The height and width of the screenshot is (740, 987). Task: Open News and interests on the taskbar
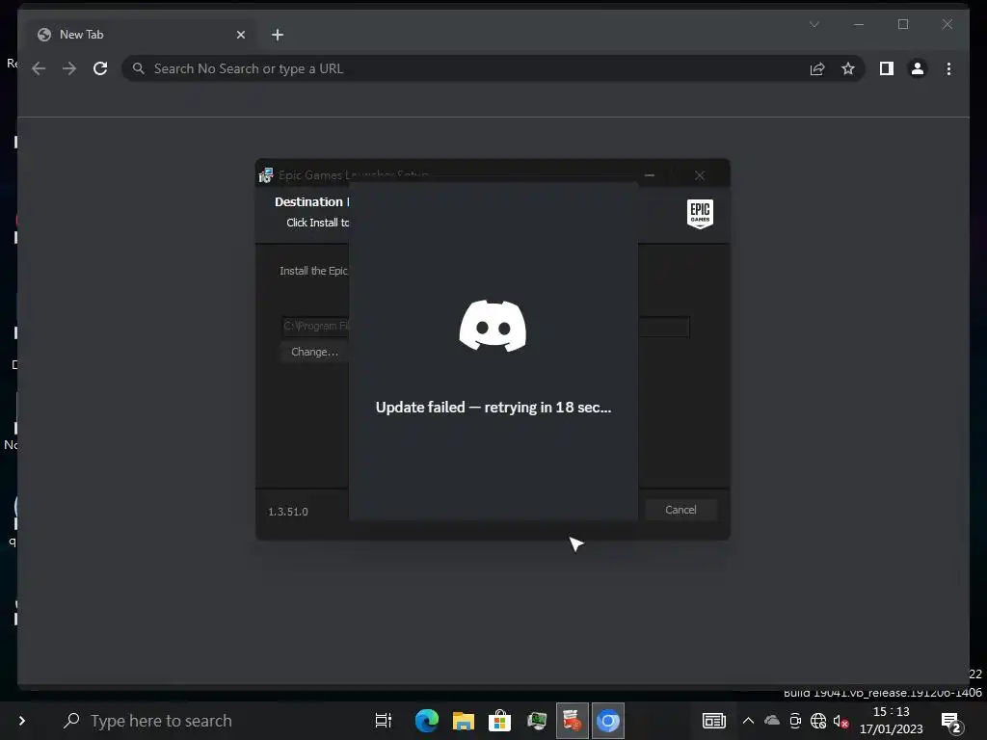(x=714, y=721)
